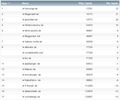Open the Majeres de link
Viewport: 120px width, 100px height.
pos(30,69)
